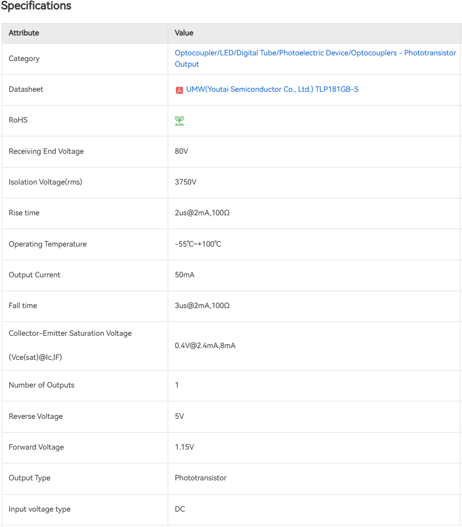Select the 0.4V@2.4mA,8mA saturation voltage value
This screenshot has width=462, height=527.
(x=205, y=346)
